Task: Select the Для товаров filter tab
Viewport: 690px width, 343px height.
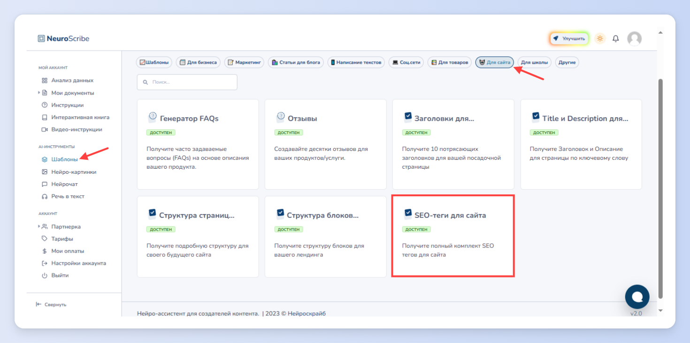Action: pos(450,62)
